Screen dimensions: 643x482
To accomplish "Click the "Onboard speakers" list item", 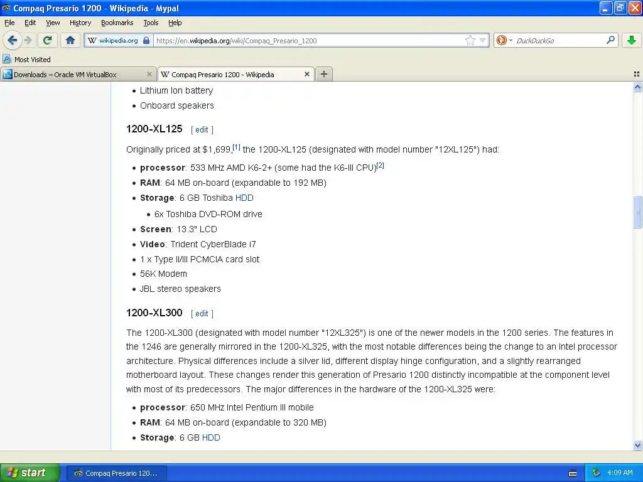I will coord(176,105).
